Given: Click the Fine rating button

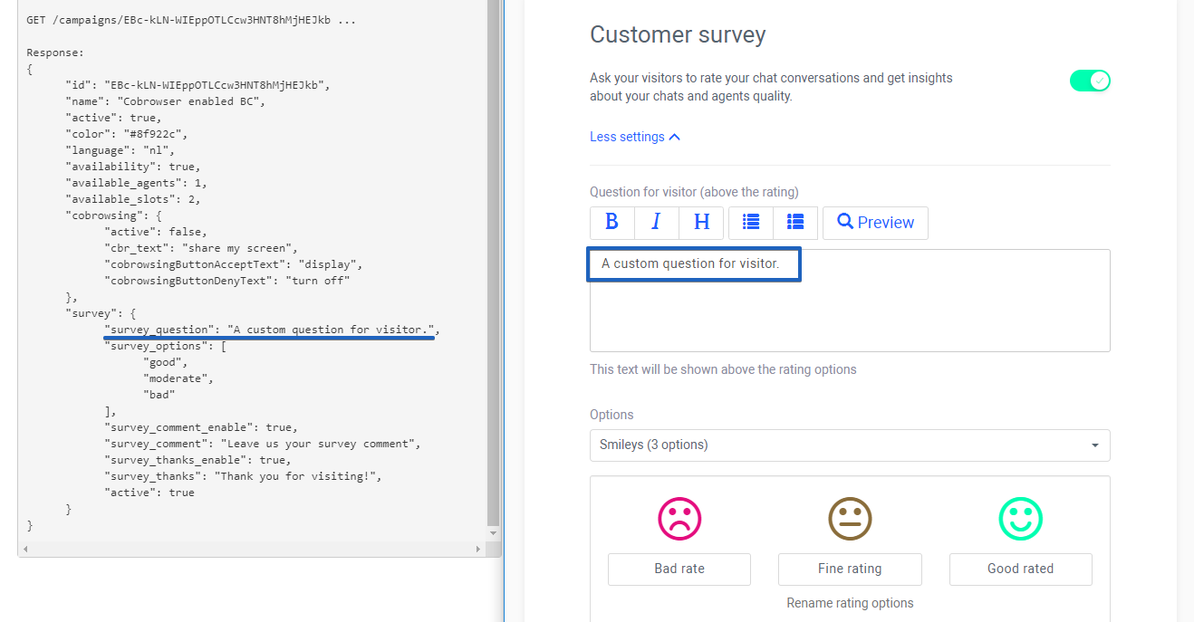Looking at the screenshot, I should (x=850, y=569).
